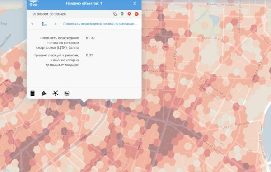The width and height of the screenshot is (271, 172).
Task: Click the Geo logo in popup header
Action: click(x=33, y=3)
